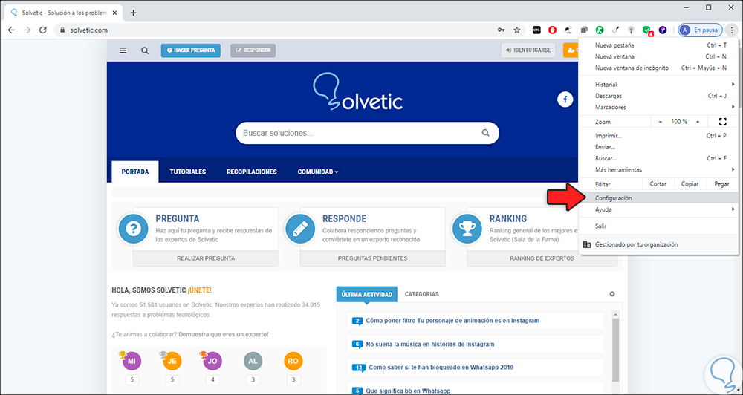
Task: Open the Comunidad dropdown tab
Action: 318,172
